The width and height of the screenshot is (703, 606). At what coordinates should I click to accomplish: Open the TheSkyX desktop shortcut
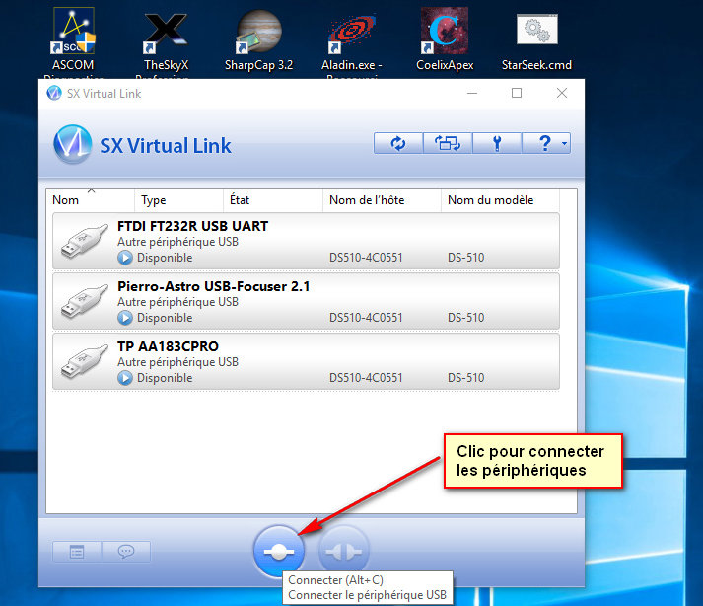pyautogui.click(x=166, y=42)
